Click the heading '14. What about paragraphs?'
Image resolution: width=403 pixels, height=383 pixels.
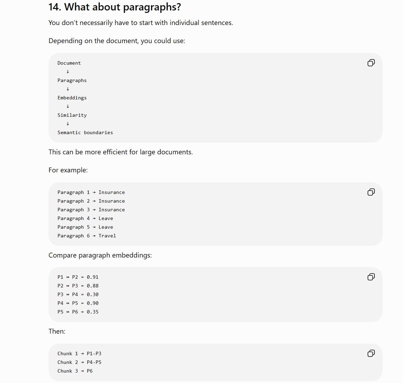point(115,7)
